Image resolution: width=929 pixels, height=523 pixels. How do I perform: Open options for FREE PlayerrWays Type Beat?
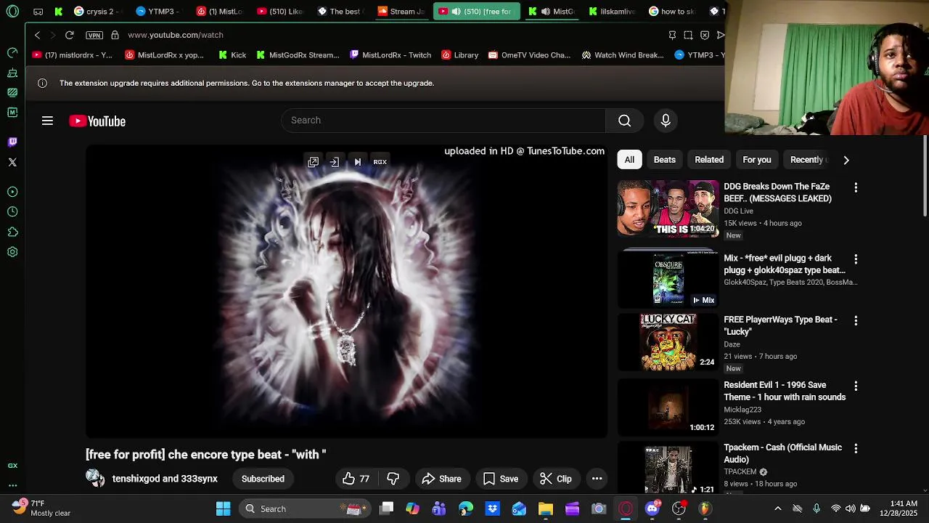click(856, 320)
